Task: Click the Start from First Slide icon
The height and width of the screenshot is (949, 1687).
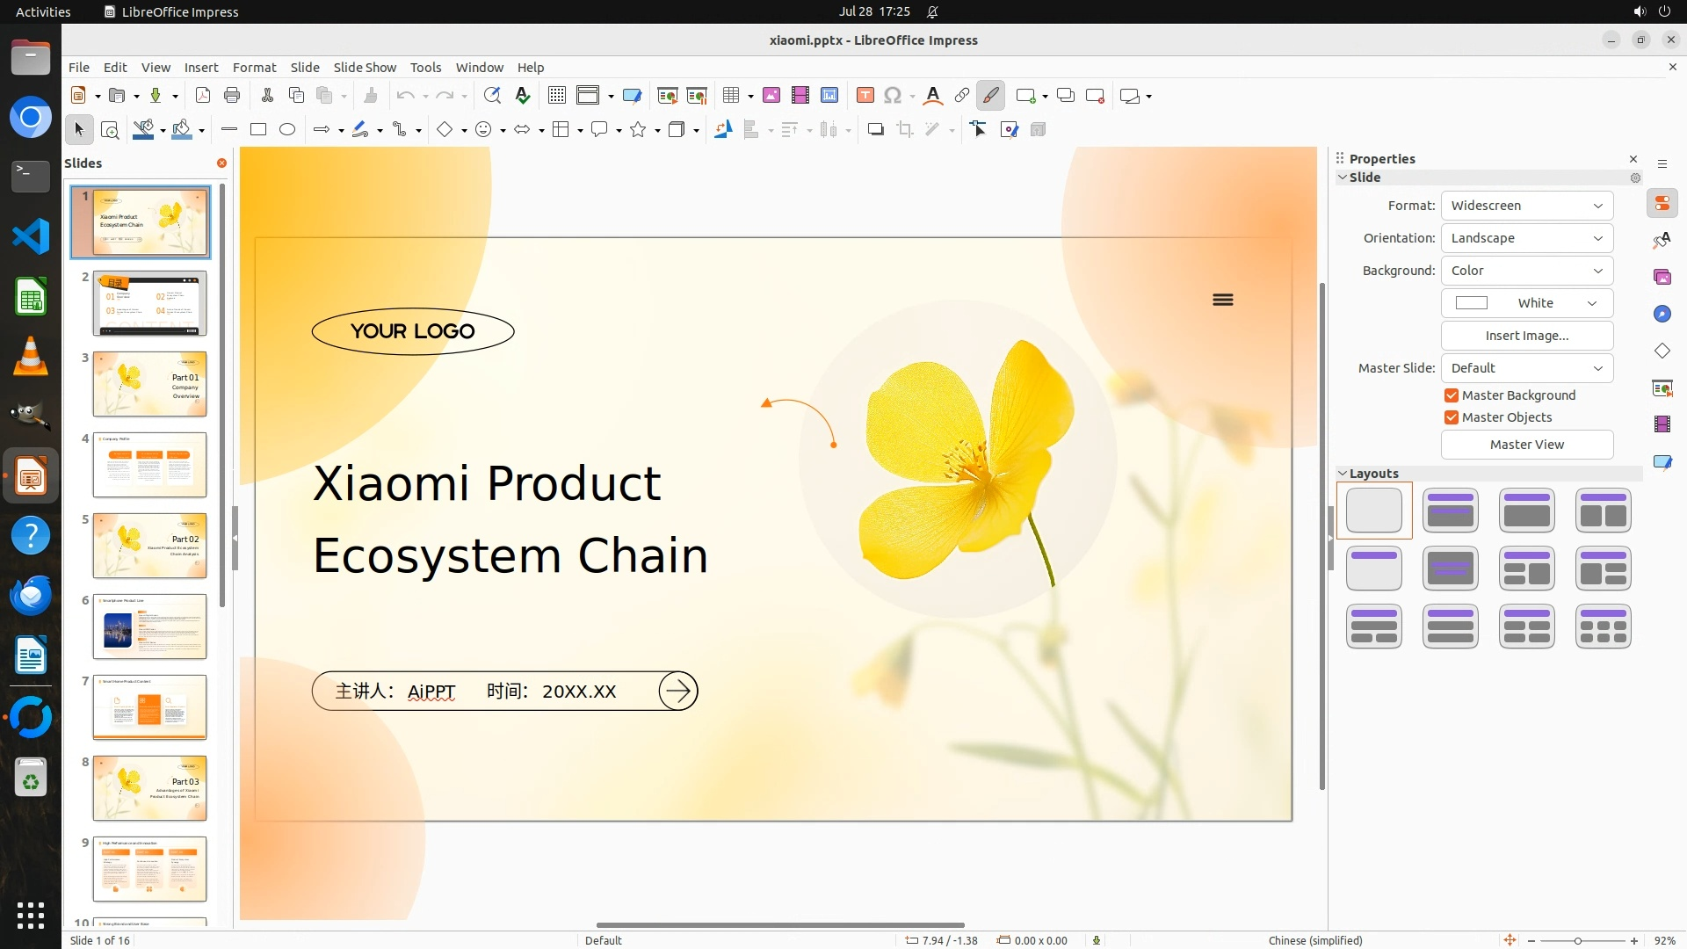Action: pos(667,96)
